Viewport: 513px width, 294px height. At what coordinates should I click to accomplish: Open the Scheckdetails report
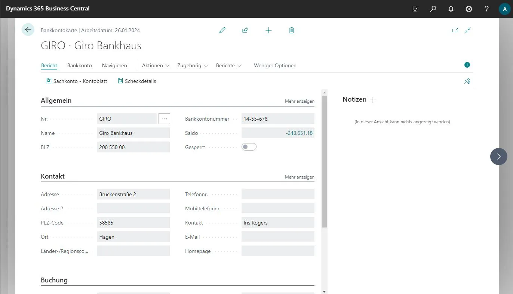click(x=137, y=81)
